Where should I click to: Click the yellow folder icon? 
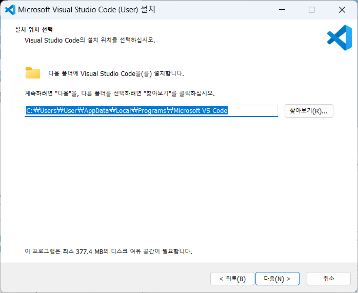coord(33,73)
